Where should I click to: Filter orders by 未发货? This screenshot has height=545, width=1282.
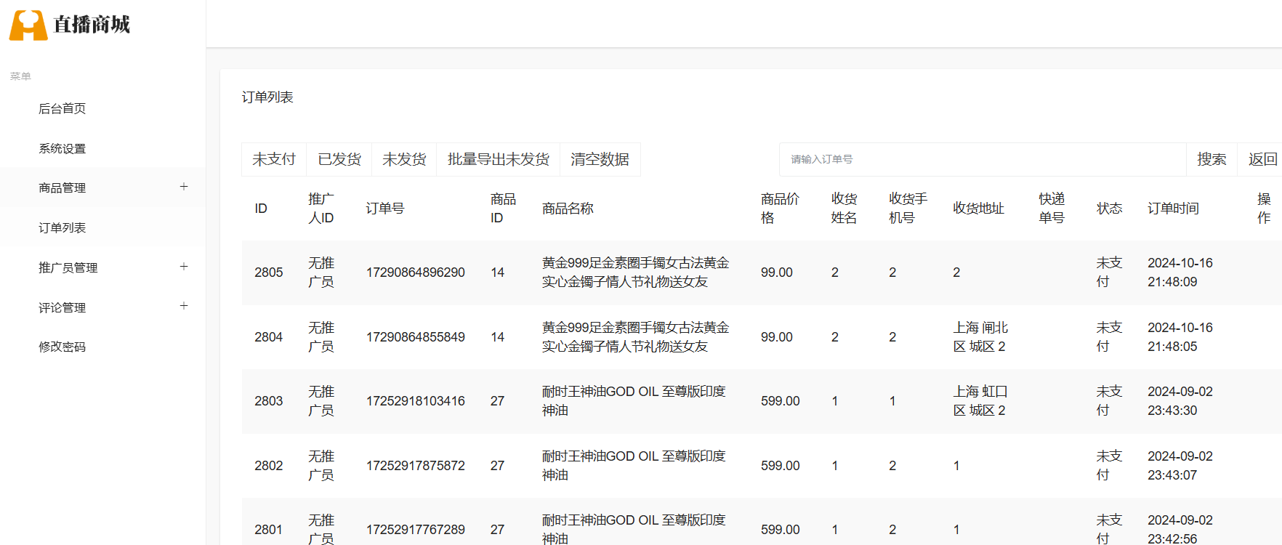point(404,159)
